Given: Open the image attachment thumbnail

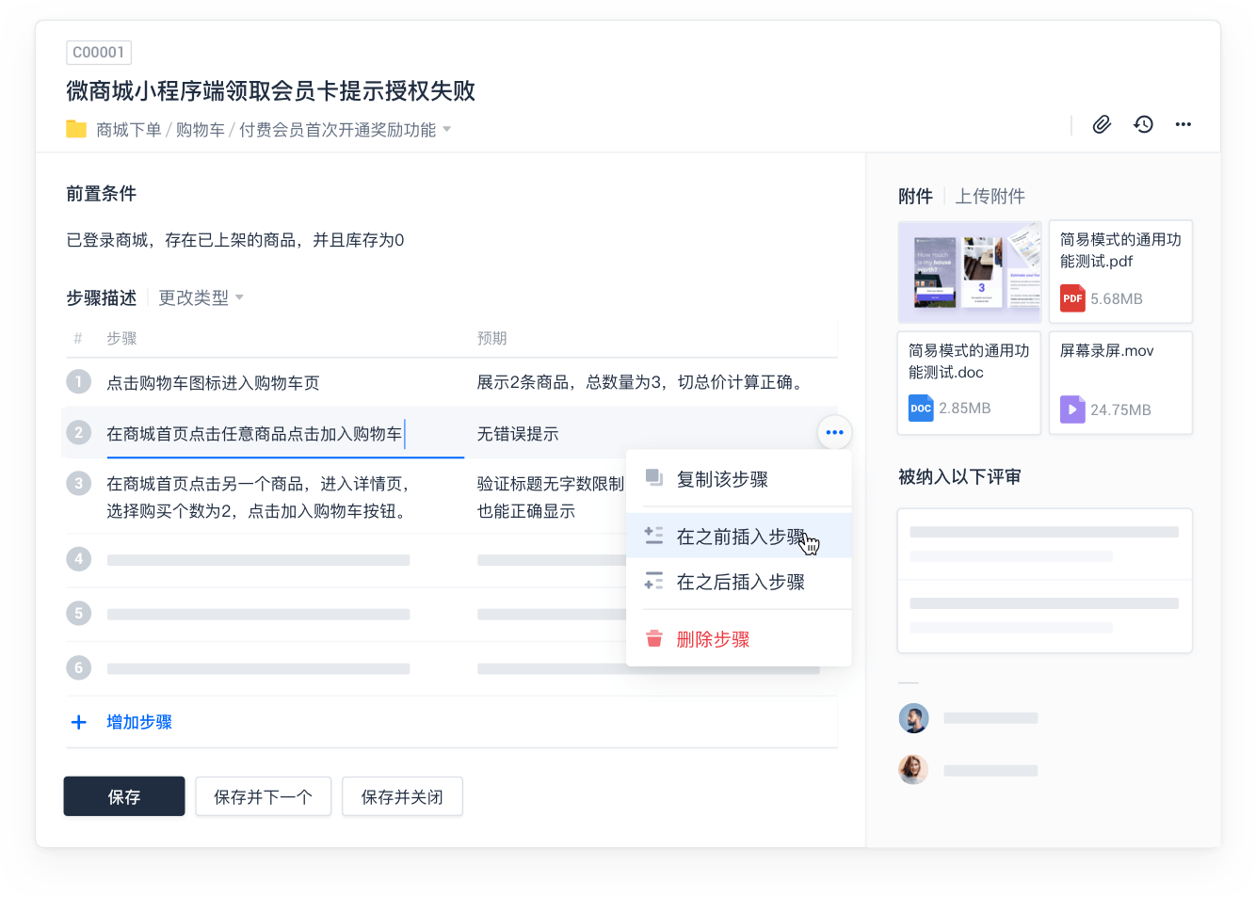Looking at the screenshot, I should coord(969,272).
